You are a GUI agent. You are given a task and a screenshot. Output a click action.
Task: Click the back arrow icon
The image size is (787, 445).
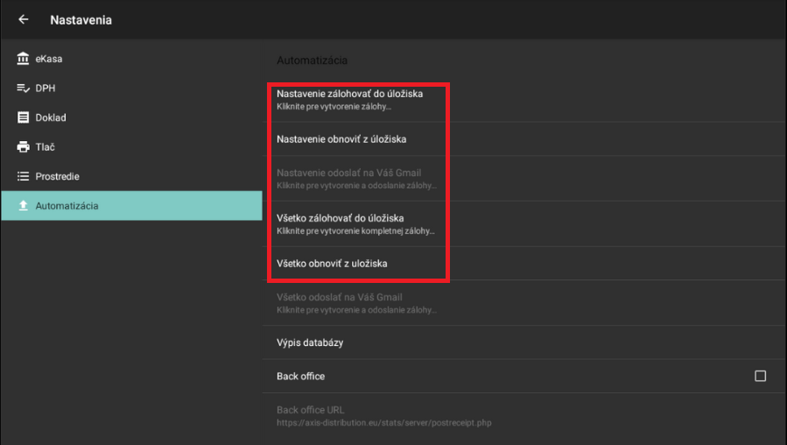click(24, 19)
